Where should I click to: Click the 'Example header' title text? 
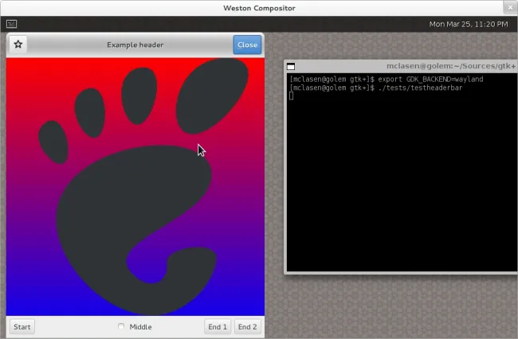coord(135,45)
